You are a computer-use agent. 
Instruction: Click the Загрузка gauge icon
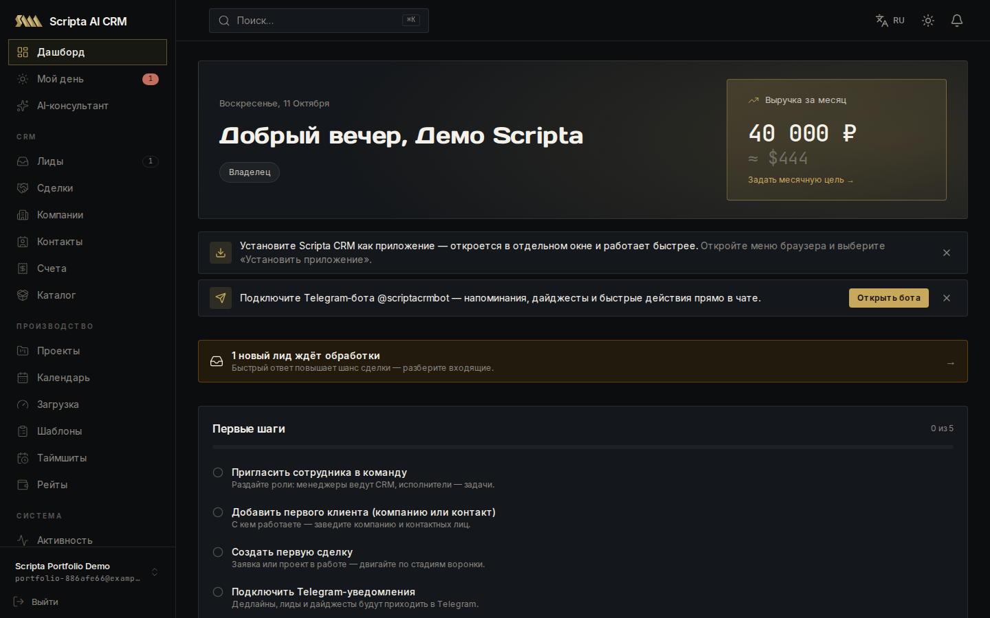[x=23, y=404]
